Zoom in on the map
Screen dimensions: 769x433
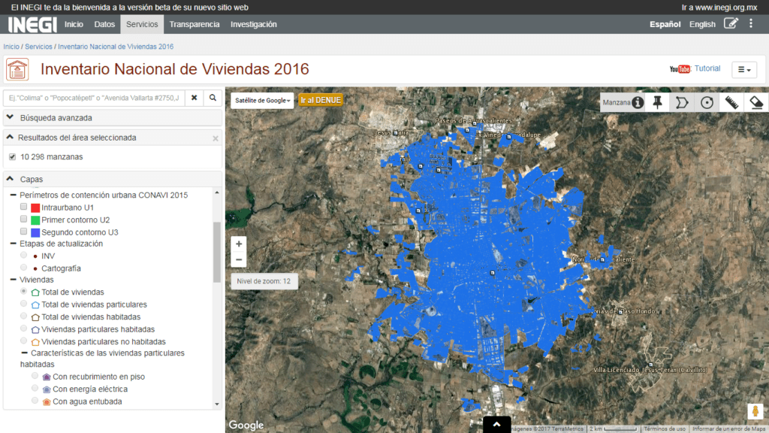click(x=239, y=244)
